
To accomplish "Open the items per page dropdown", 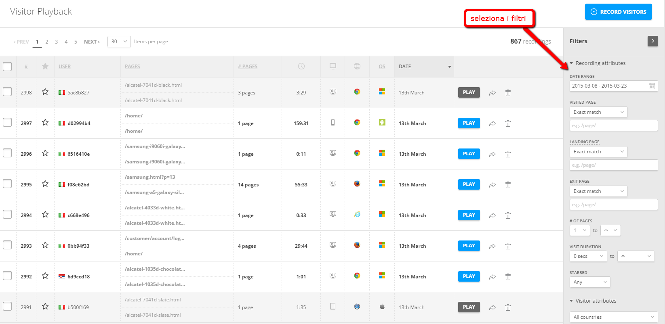I will pyautogui.click(x=119, y=42).
